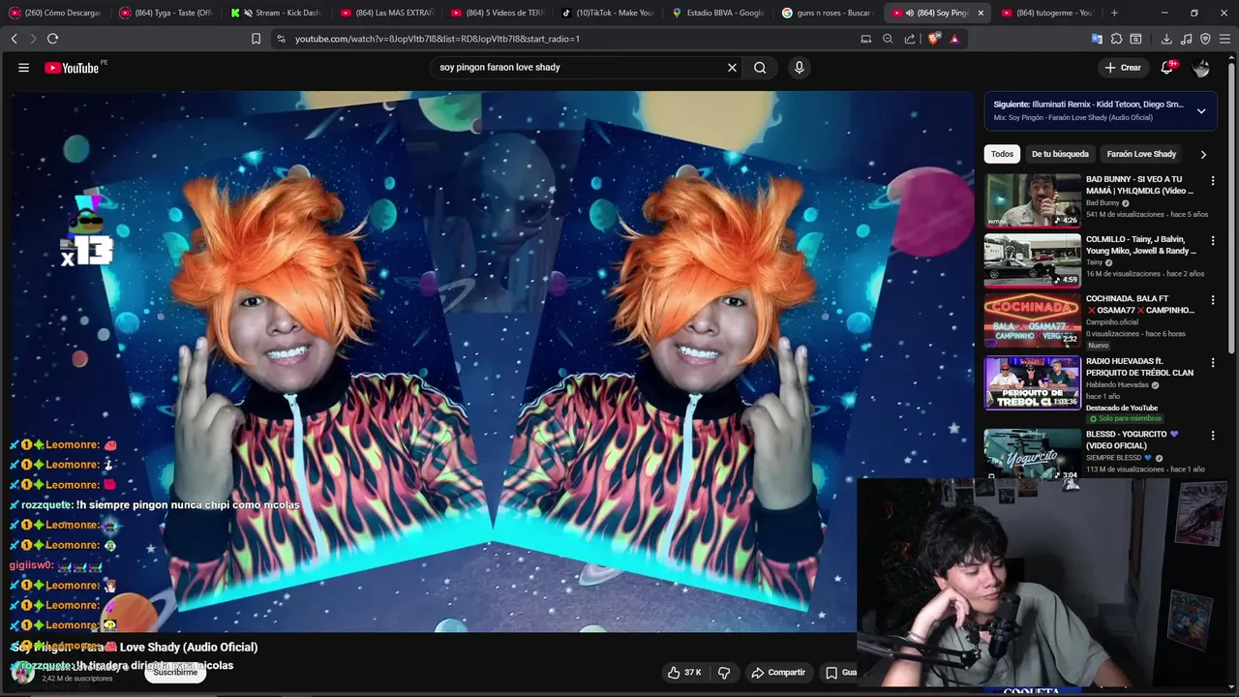1239x697 pixels.
Task: Dislike the video with thumbs down
Action: (x=724, y=672)
